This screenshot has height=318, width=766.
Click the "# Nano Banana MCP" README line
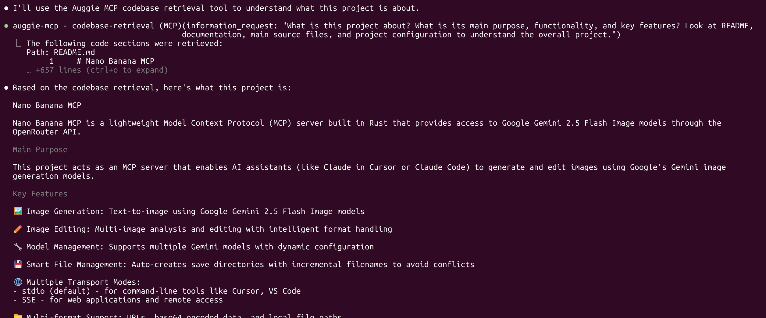click(115, 61)
